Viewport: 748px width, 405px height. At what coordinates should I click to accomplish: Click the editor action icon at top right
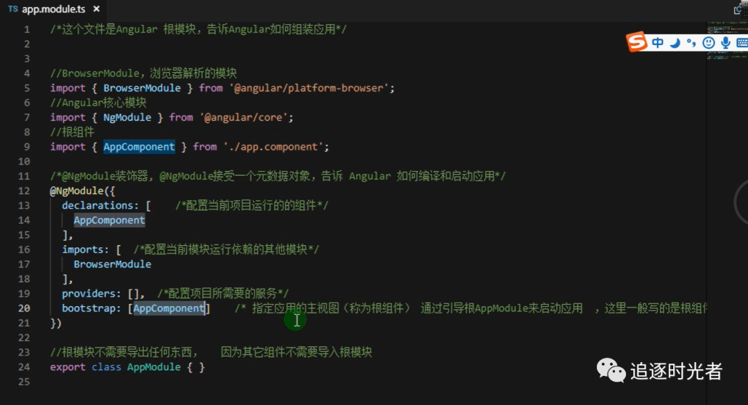[x=738, y=10]
